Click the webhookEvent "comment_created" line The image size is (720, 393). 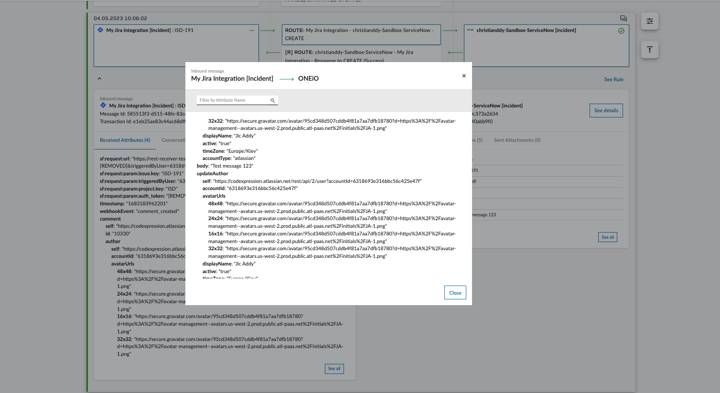140,211
